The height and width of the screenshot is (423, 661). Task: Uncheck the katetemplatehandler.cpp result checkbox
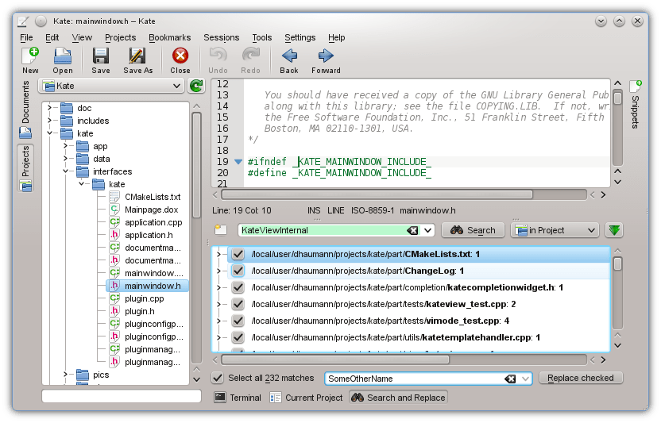238,337
